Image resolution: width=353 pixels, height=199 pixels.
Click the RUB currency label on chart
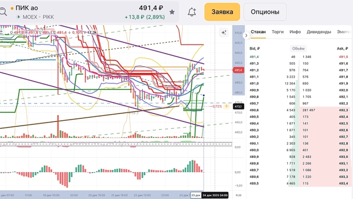coord(238,195)
